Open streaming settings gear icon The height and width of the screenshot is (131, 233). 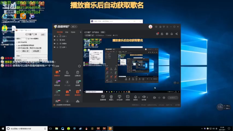(164, 98)
